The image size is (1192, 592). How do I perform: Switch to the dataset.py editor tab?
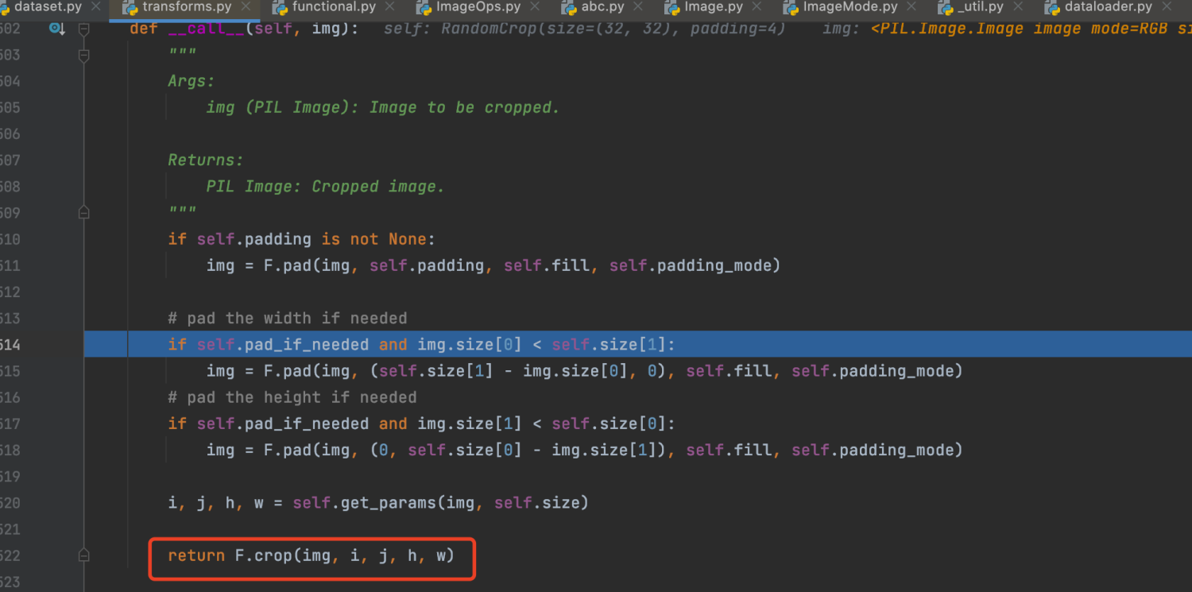(48, 7)
